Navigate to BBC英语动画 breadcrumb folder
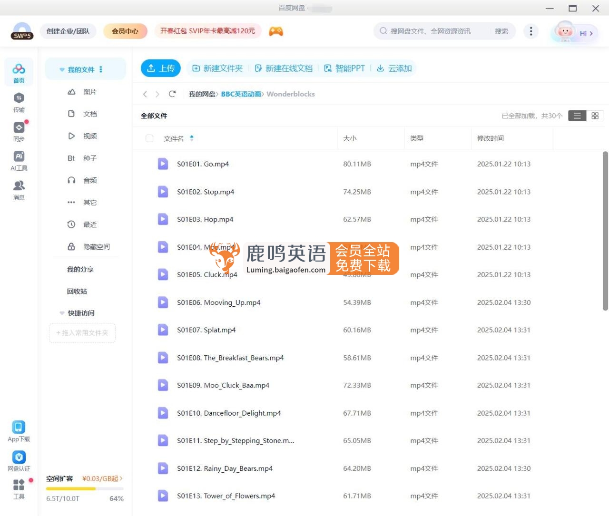 [241, 94]
